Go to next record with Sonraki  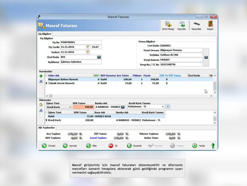point(70,146)
